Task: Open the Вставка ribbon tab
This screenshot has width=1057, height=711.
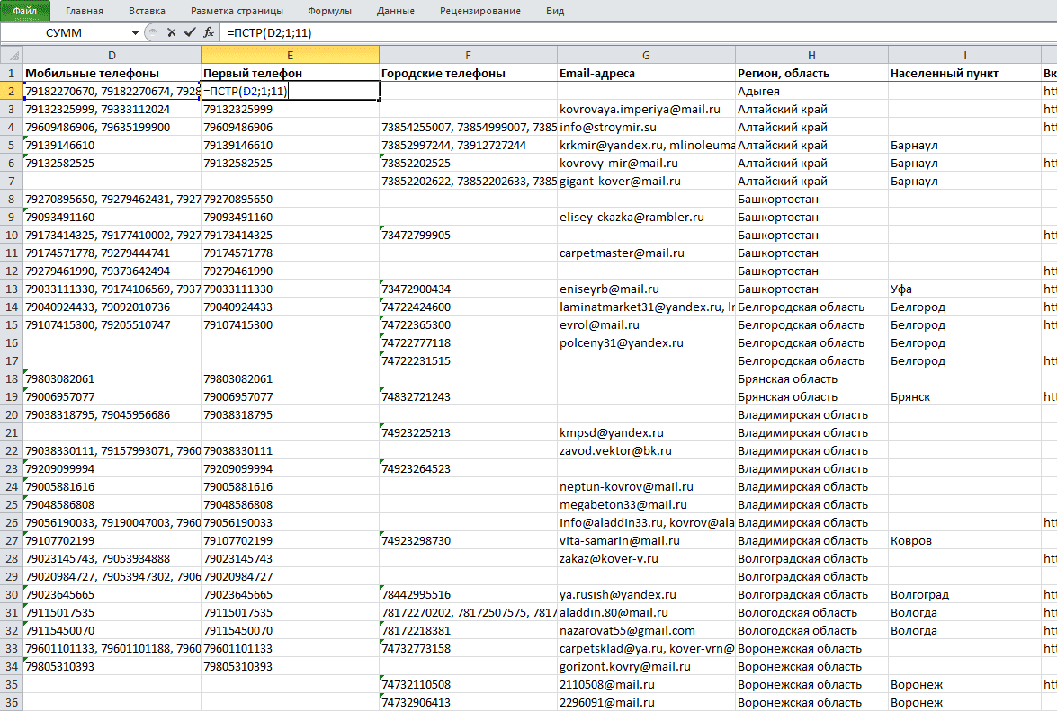Action: [147, 11]
